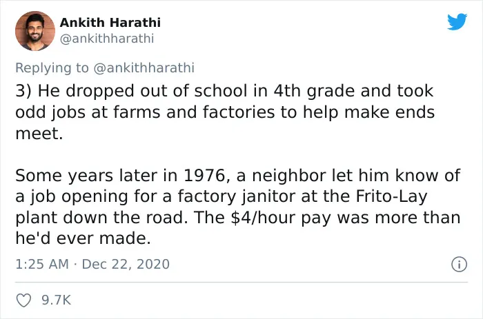Click the Ankith Harathi display name
The width and height of the screenshot is (483, 319).
pos(110,23)
